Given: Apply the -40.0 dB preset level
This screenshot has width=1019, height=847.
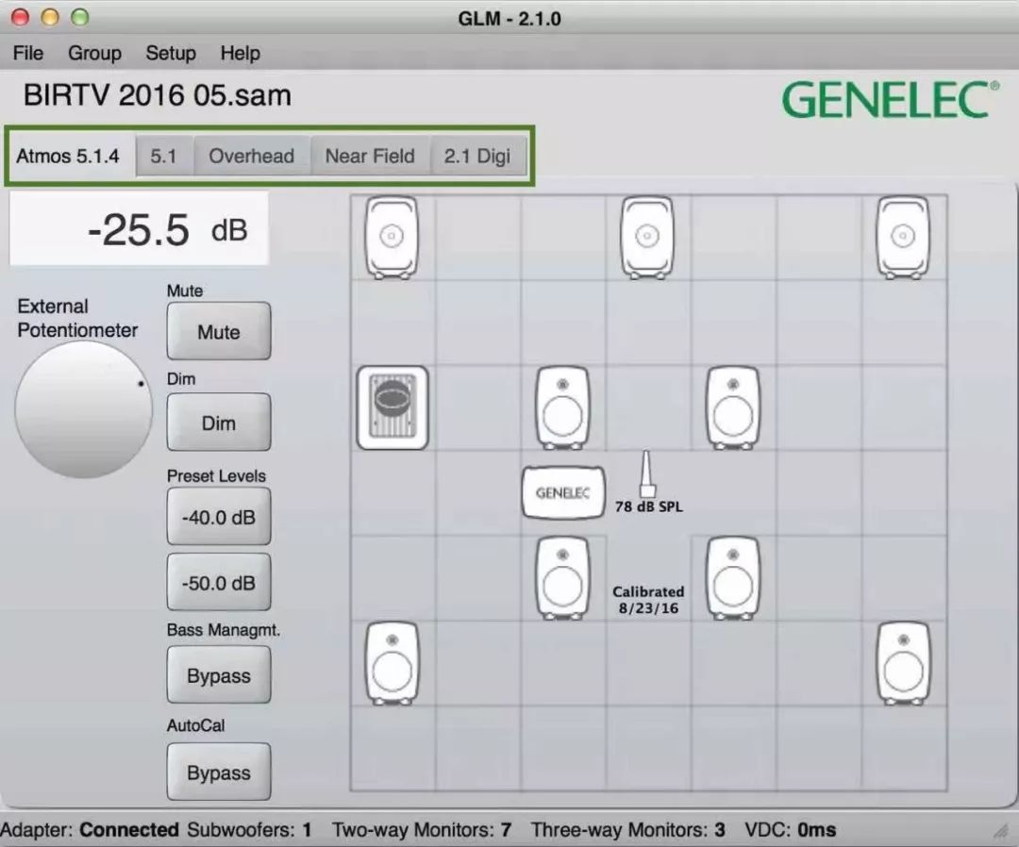Looking at the screenshot, I should [x=218, y=517].
